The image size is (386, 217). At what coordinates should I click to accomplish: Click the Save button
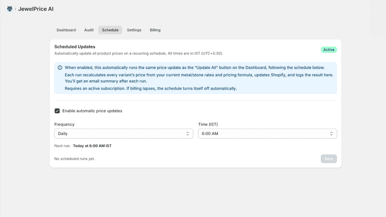coord(329,159)
